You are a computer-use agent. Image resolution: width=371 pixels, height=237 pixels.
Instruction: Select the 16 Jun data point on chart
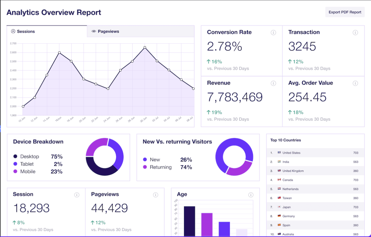point(59,53)
